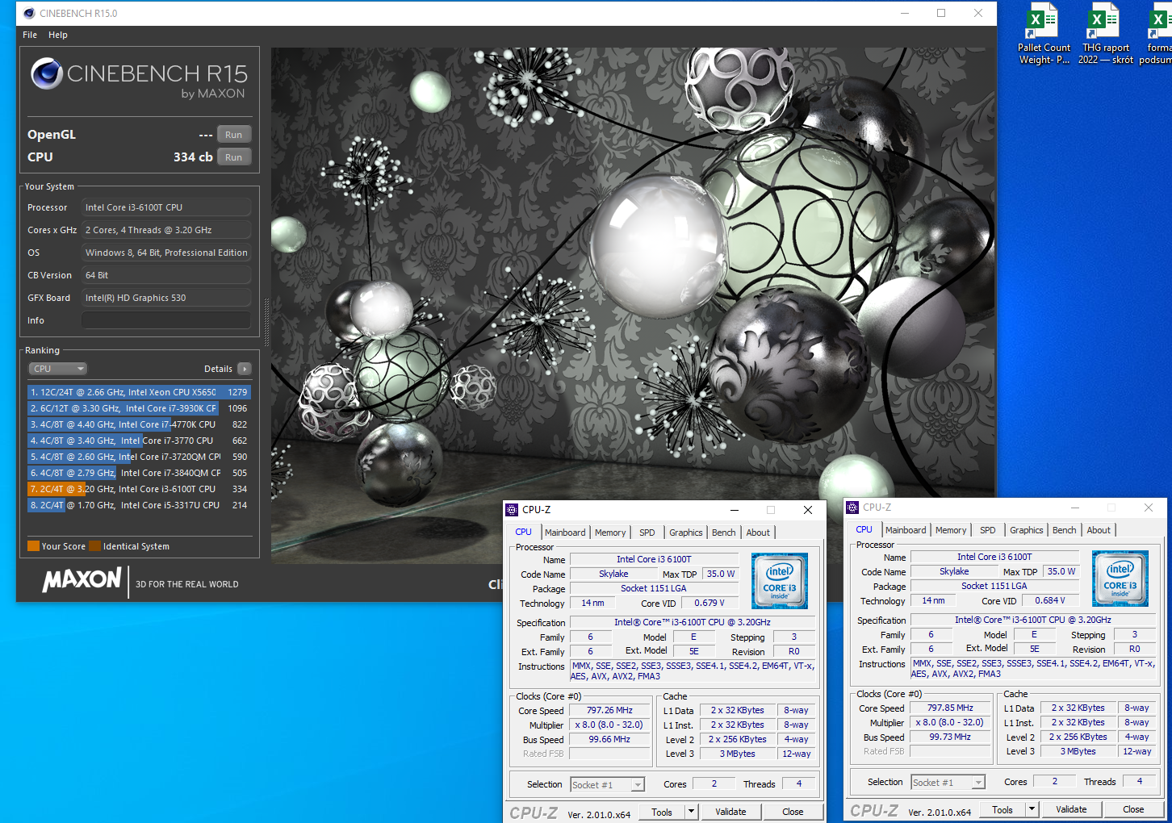Open About tab in right CPU-Z
The height and width of the screenshot is (823, 1172).
click(1099, 530)
